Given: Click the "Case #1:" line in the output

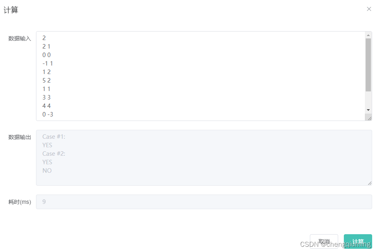Looking at the screenshot, I should (x=54, y=137).
